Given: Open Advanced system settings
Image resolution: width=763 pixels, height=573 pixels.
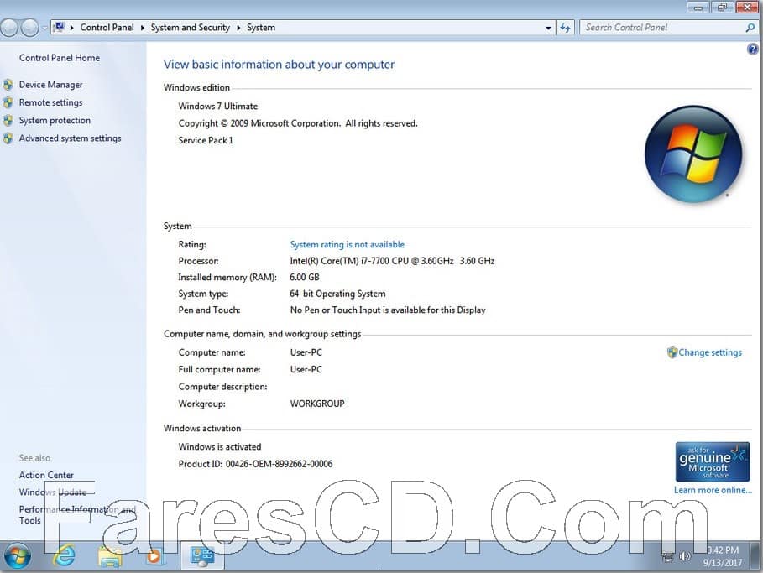Looking at the screenshot, I should tap(70, 138).
